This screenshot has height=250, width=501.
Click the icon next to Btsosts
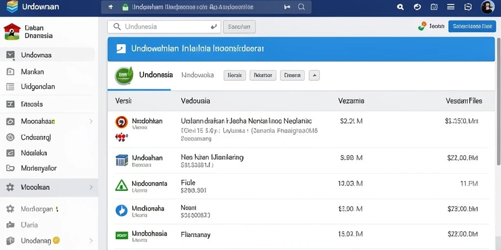point(11,104)
